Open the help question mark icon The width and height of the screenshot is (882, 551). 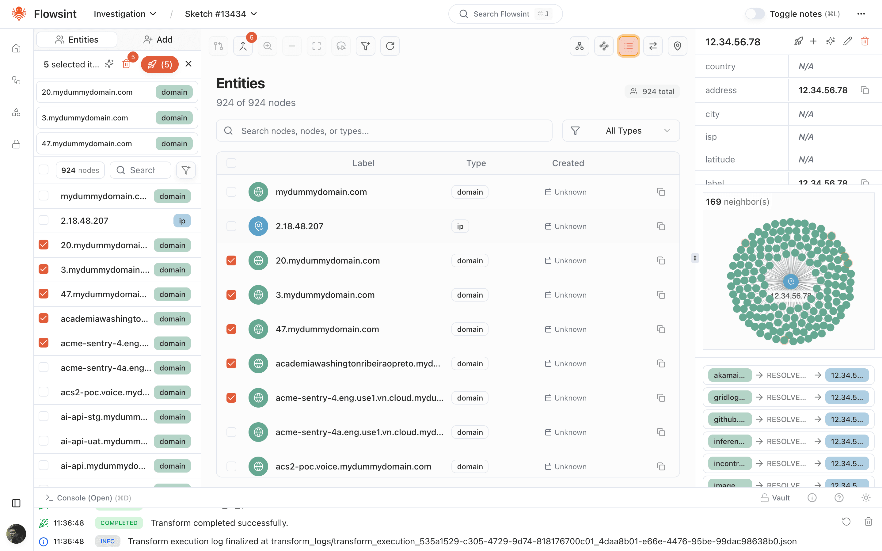pyautogui.click(x=839, y=498)
